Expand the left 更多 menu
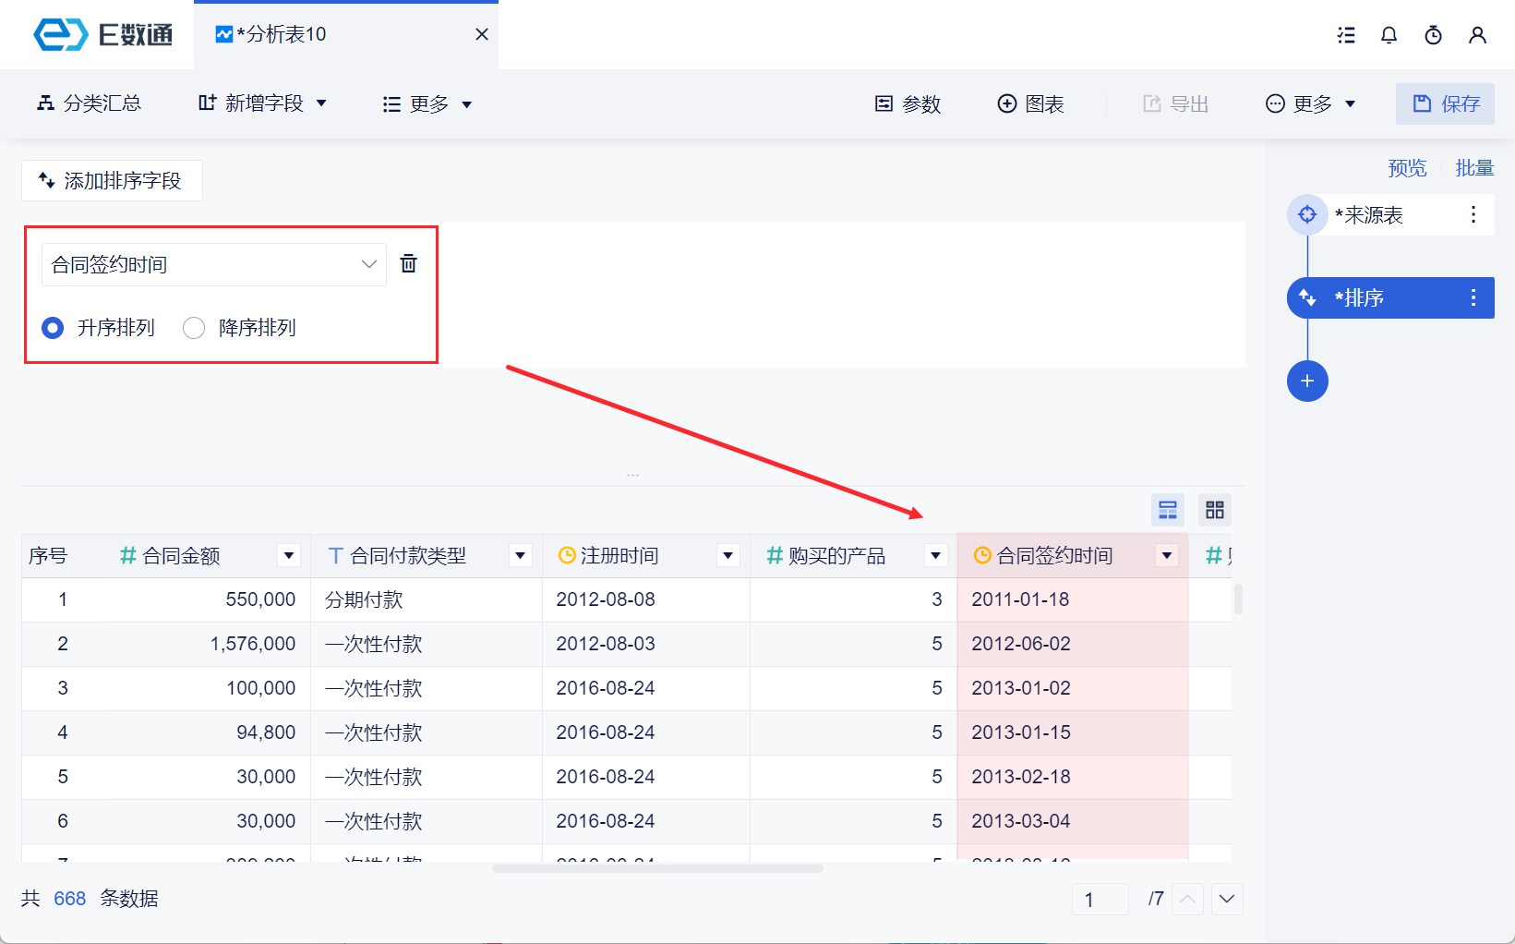The width and height of the screenshot is (1515, 944). pyautogui.click(x=427, y=104)
